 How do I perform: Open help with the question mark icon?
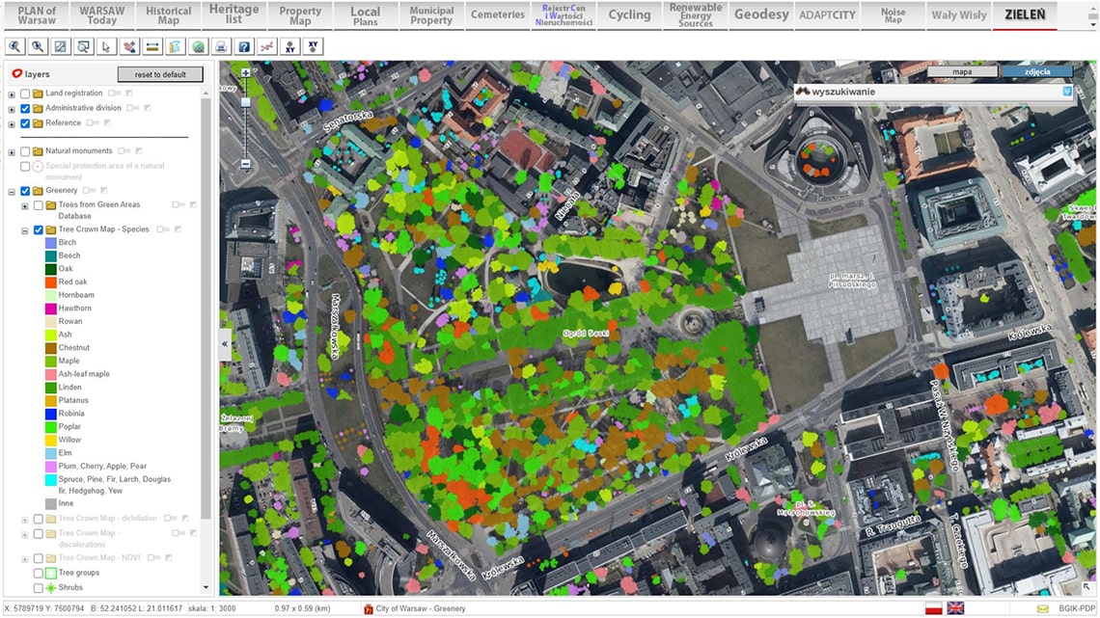click(244, 47)
